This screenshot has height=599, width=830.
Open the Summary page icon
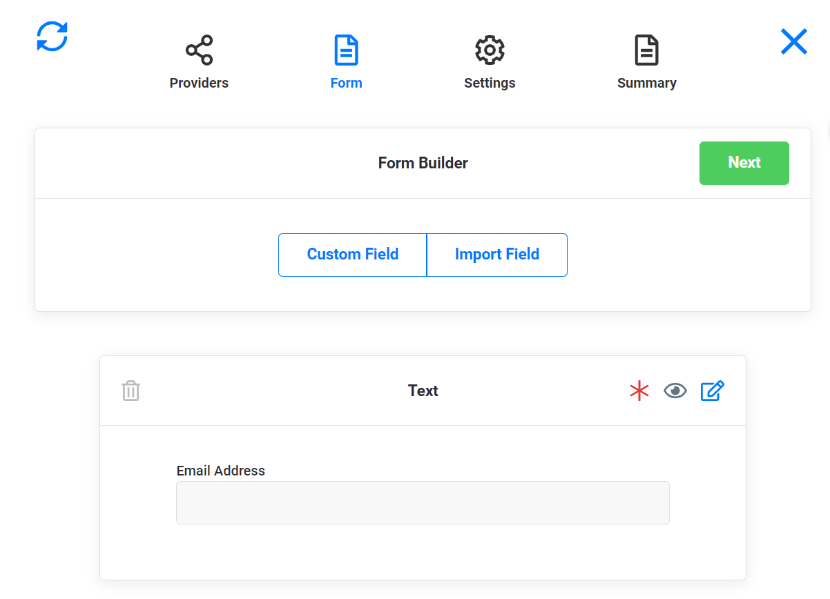[x=646, y=50]
